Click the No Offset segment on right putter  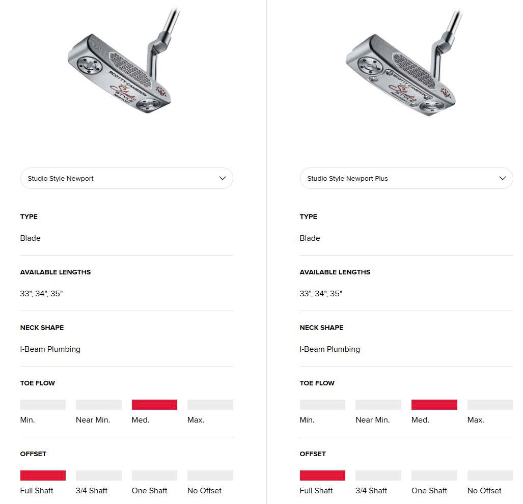(490, 475)
